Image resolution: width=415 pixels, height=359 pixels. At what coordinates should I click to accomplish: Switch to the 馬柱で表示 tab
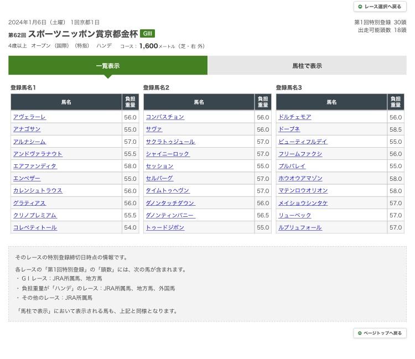pos(307,66)
